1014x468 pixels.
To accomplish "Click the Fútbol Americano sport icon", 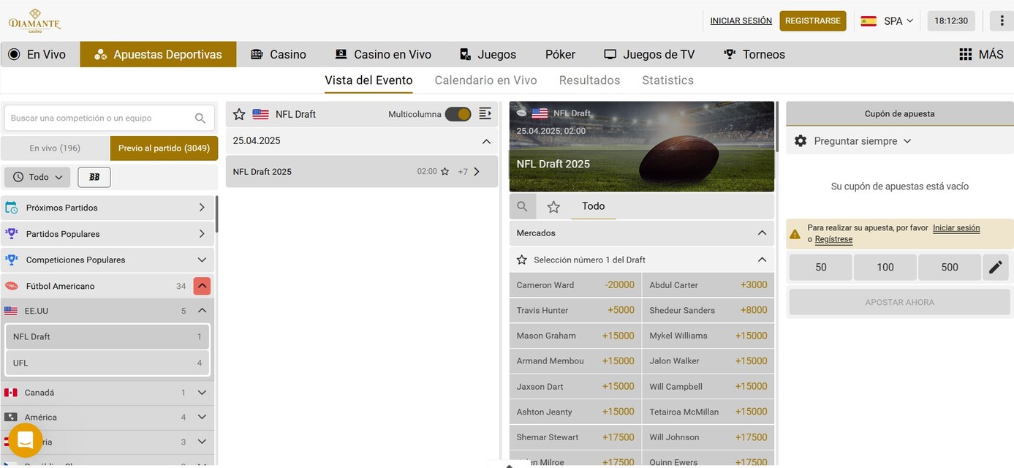I will (x=11, y=286).
